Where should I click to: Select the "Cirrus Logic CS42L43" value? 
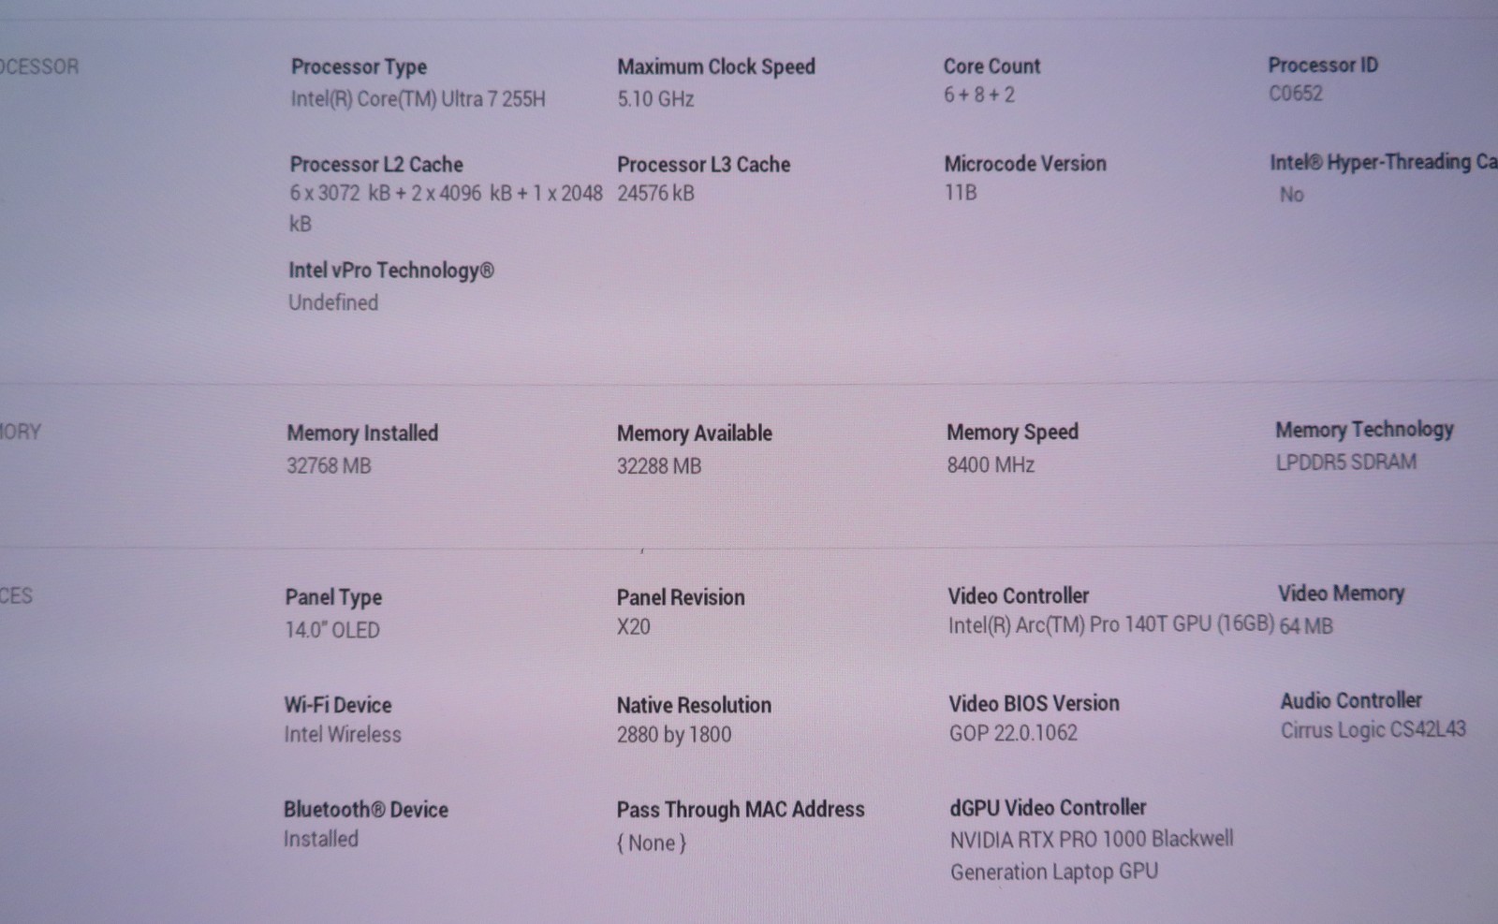1373,730
